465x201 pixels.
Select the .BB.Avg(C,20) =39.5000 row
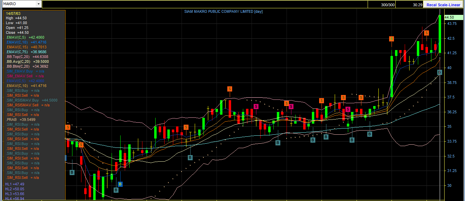click(27, 61)
